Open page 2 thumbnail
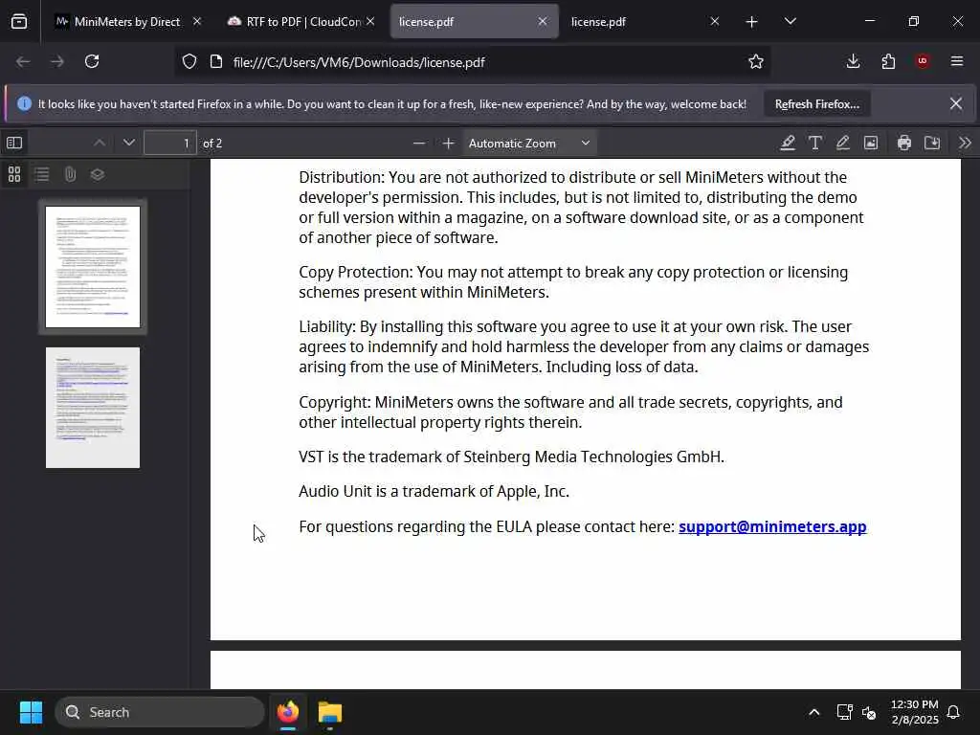980x735 pixels. [x=93, y=408]
